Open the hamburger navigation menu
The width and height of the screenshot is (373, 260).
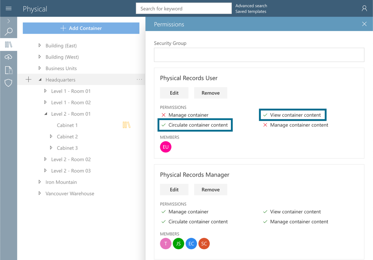point(8,8)
